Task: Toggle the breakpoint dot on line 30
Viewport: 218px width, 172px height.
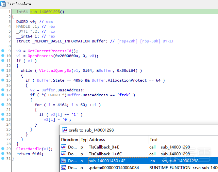Action: [3, 153]
